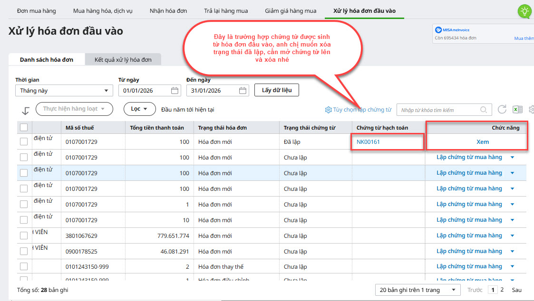Go to page 2 of the records
Viewport: 534px width, 301px height.
[x=502, y=290]
